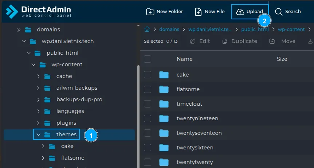
Task: Select the timeclout folder checkbox
Action: click(x=148, y=104)
